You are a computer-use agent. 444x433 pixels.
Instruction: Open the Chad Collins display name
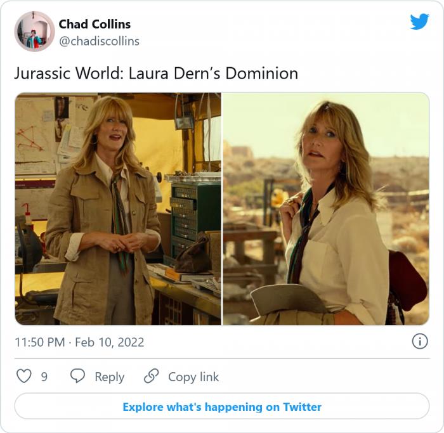95,24
